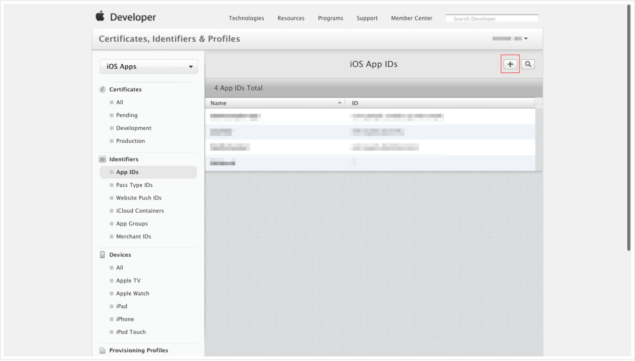Show iPod Touch devices
This screenshot has height=361, width=635.
click(131, 332)
